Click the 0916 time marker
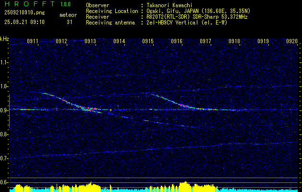This screenshot has height=192, width=302. (x=177, y=41)
